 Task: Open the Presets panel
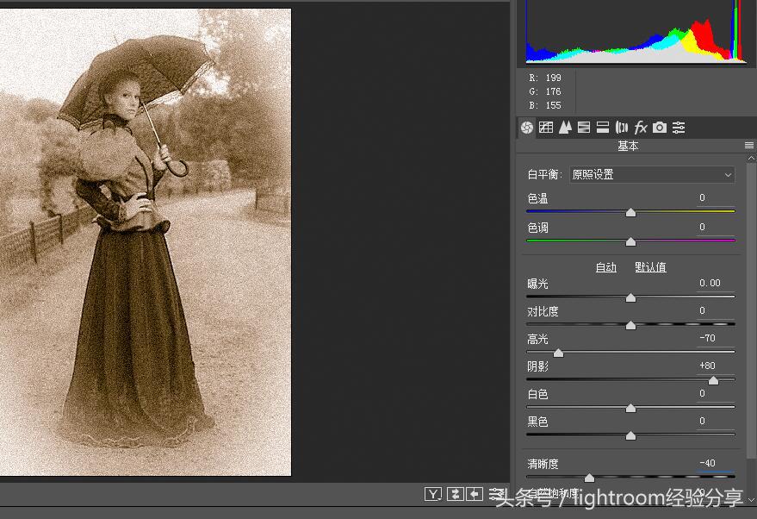click(x=679, y=127)
